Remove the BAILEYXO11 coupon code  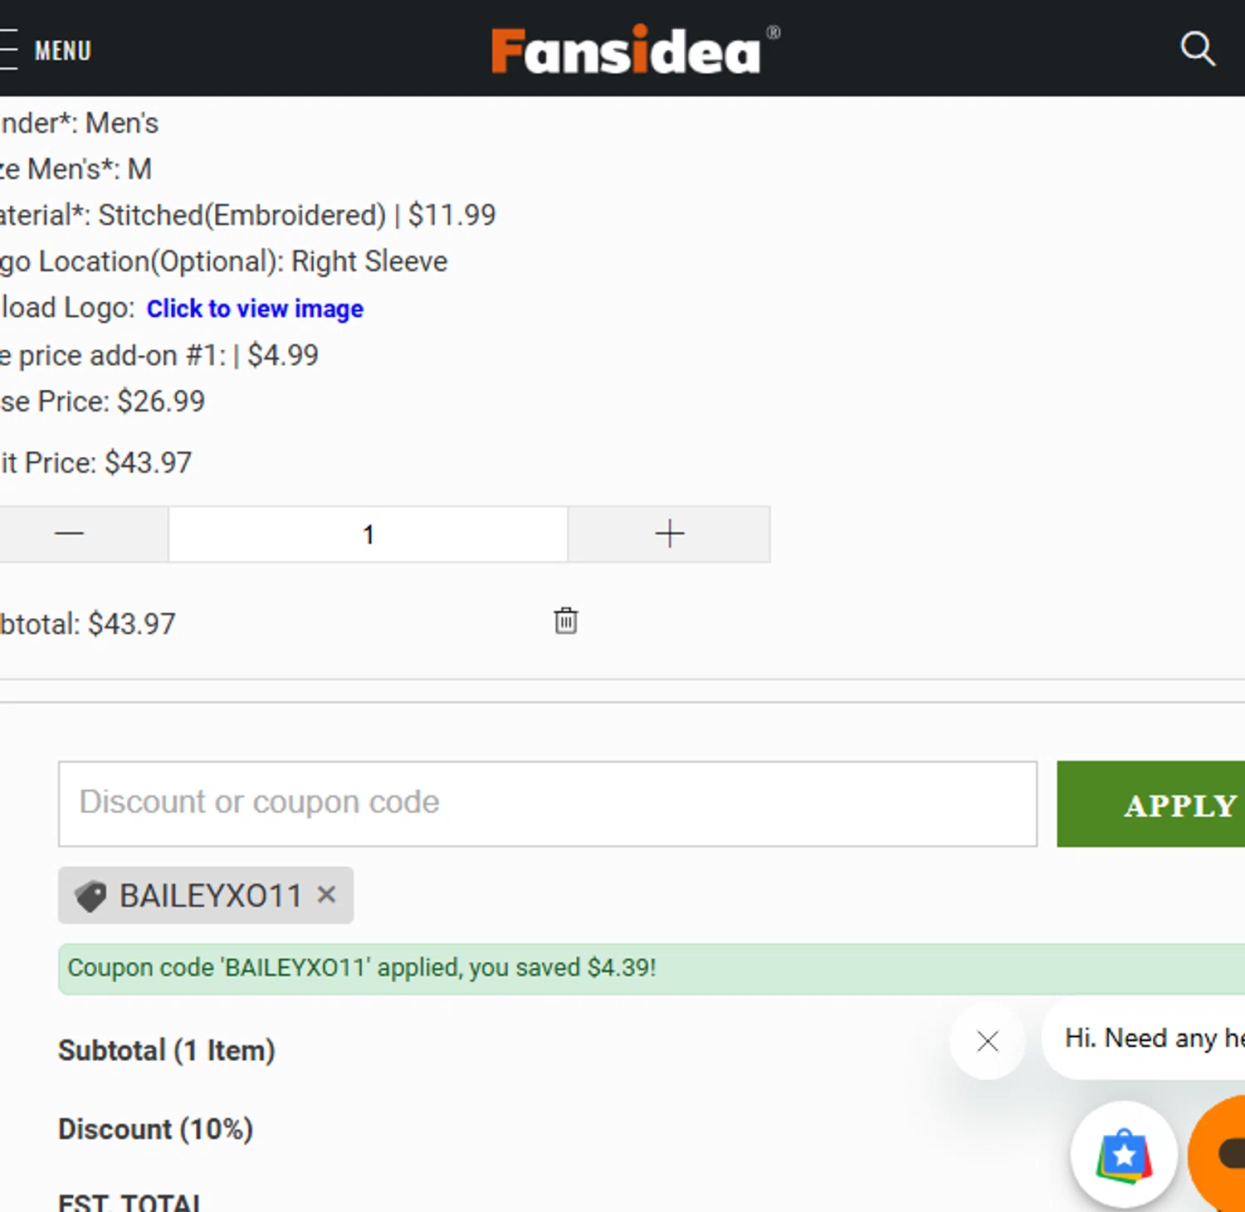tap(327, 894)
